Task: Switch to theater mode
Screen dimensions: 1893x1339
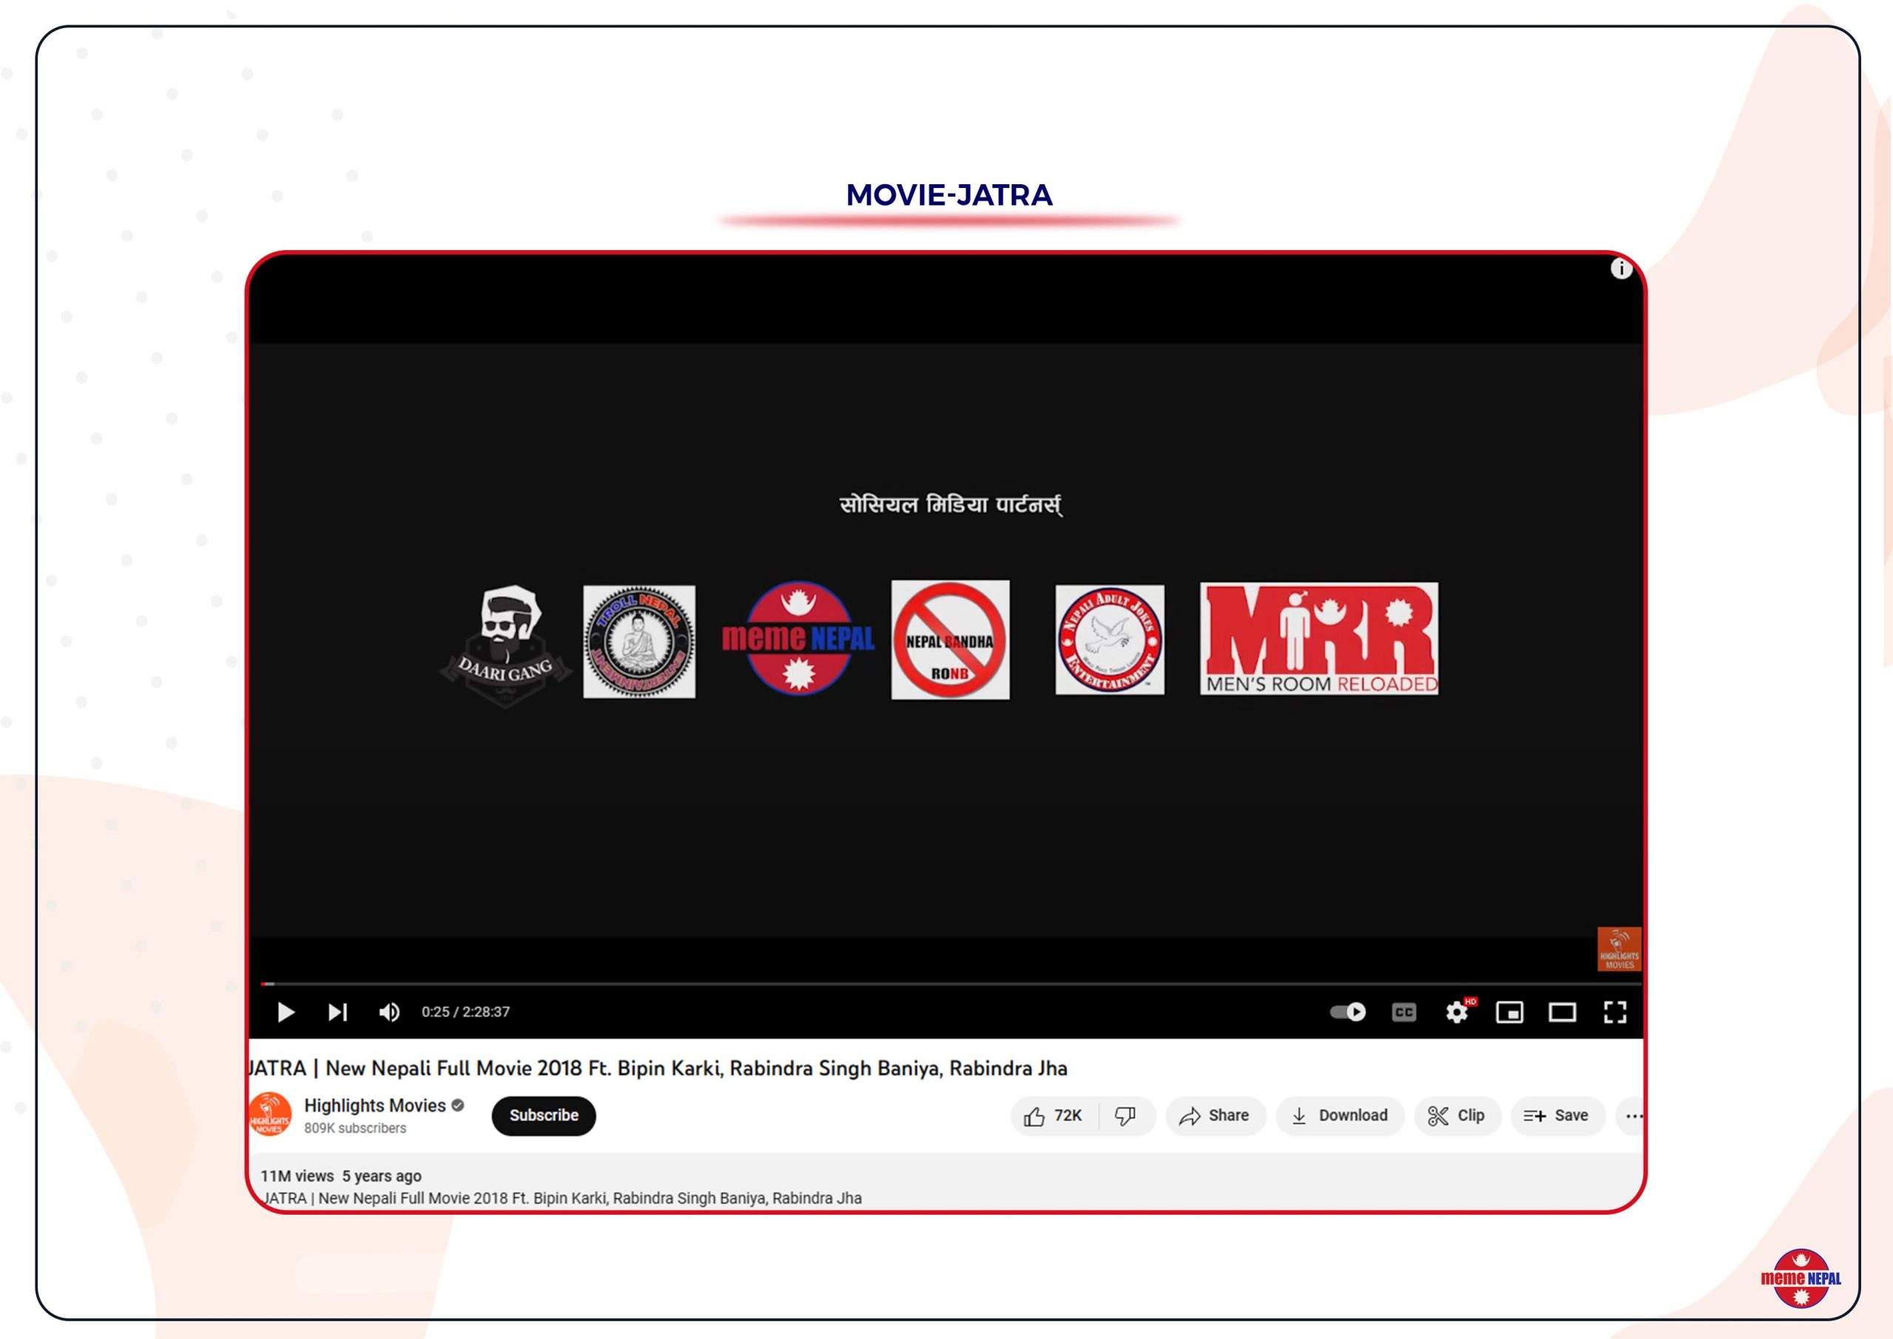Action: (x=1562, y=1012)
